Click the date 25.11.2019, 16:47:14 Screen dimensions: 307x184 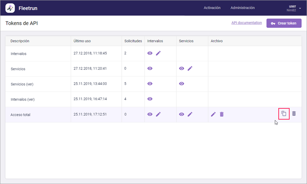(90, 99)
